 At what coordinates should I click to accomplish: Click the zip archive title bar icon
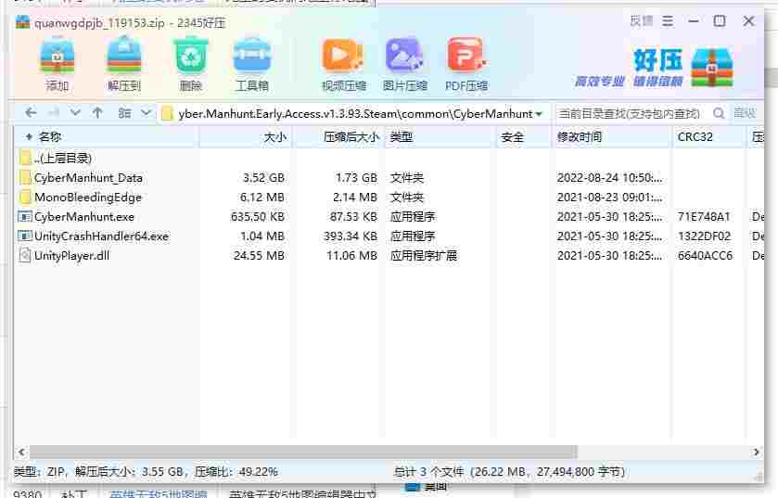click(x=23, y=22)
